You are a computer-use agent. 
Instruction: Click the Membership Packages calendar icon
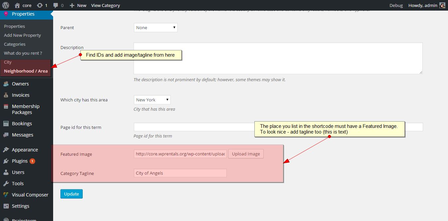point(6,106)
